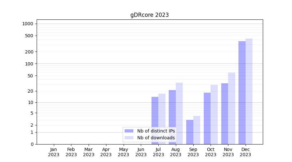Click the Oct 2023 distinct IPs bar
Viewport: 292px width, 162px height.
[x=207, y=118]
